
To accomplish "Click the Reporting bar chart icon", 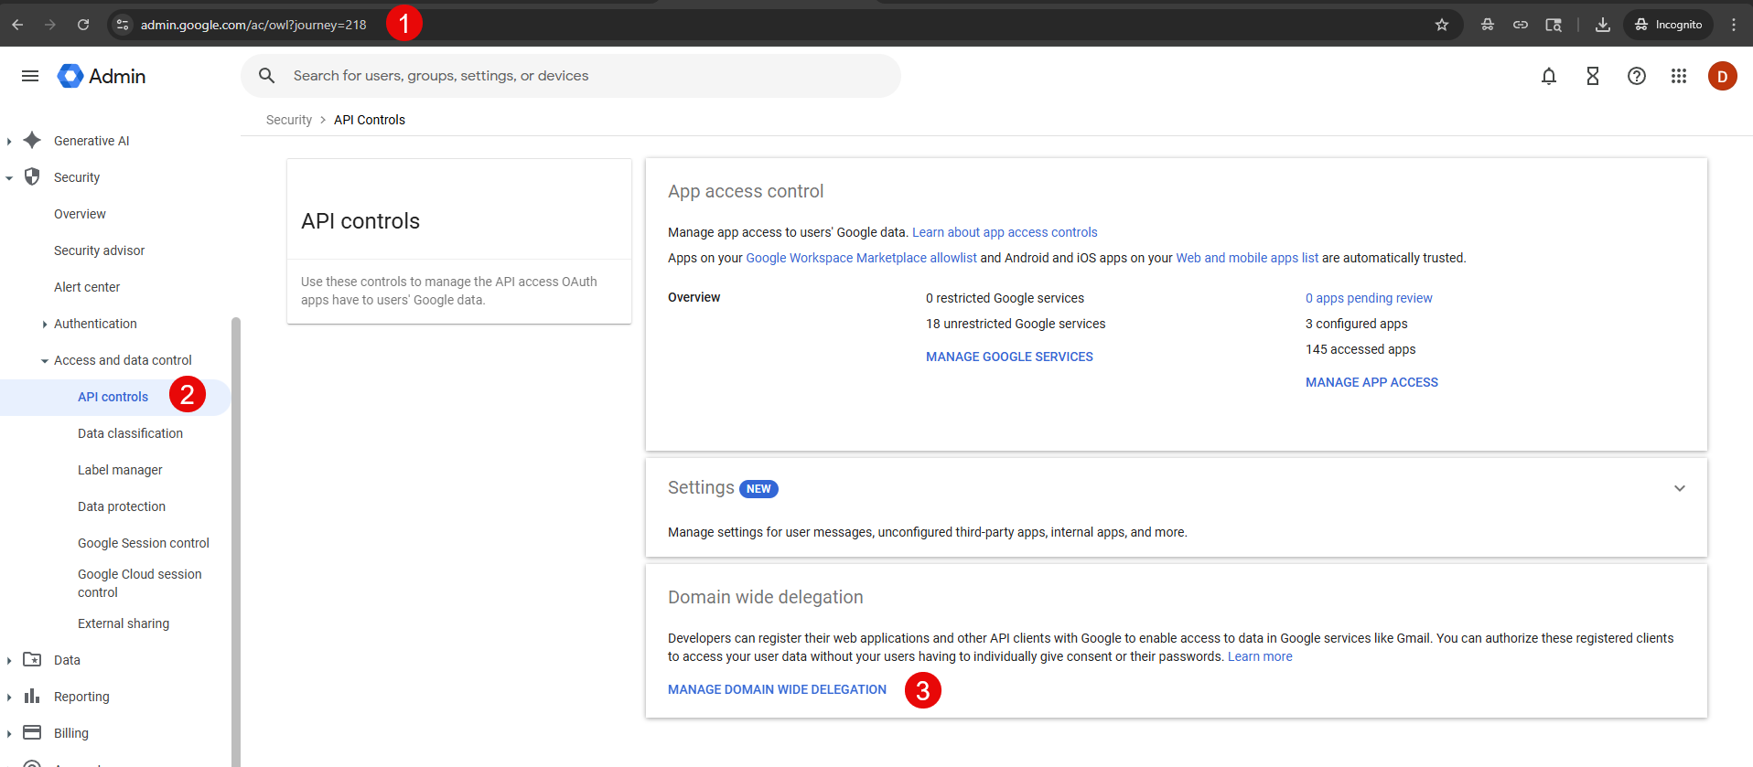I will [x=32, y=696].
